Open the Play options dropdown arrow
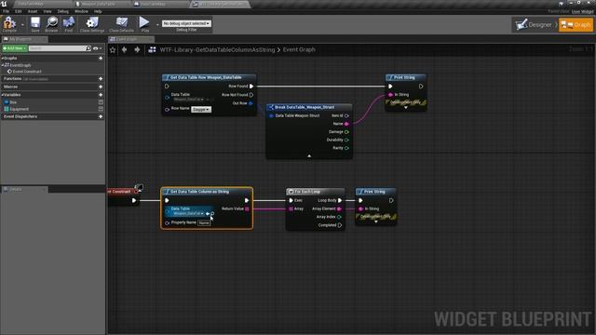The image size is (596, 335). (157, 25)
